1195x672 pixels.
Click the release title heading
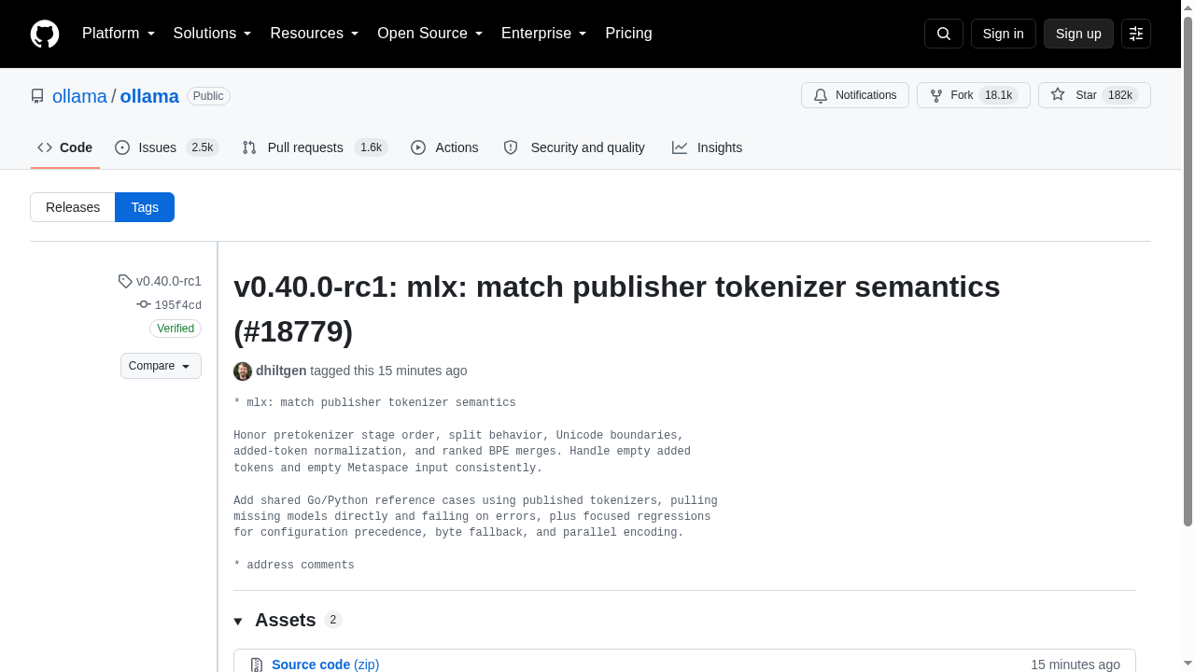(617, 309)
